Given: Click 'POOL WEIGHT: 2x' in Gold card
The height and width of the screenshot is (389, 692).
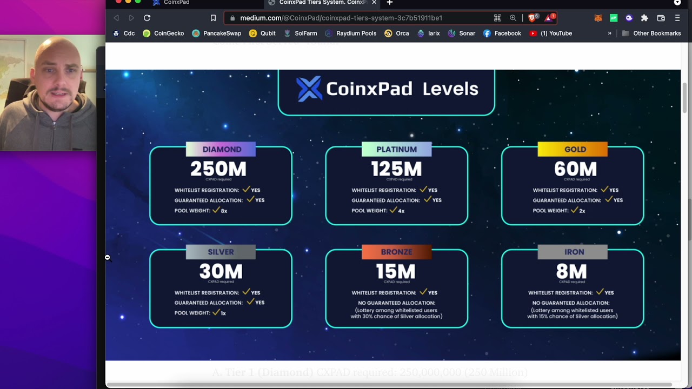Looking at the screenshot, I should coord(559,211).
